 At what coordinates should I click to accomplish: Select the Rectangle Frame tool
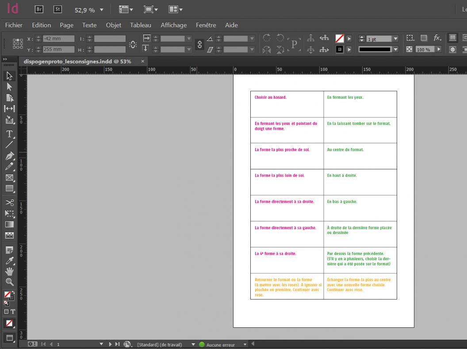(x=9, y=178)
